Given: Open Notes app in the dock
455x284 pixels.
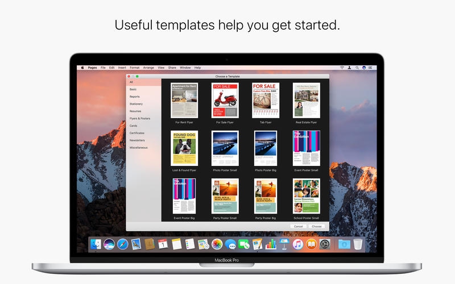Looking at the screenshot, I should pos(176,244).
